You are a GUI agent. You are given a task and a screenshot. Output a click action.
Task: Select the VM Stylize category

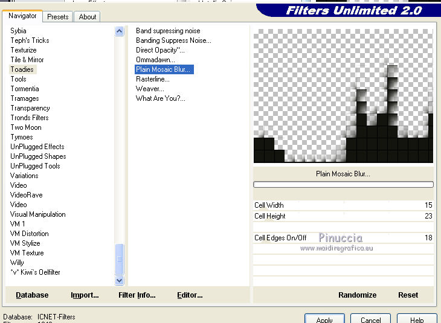pos(25,243)
